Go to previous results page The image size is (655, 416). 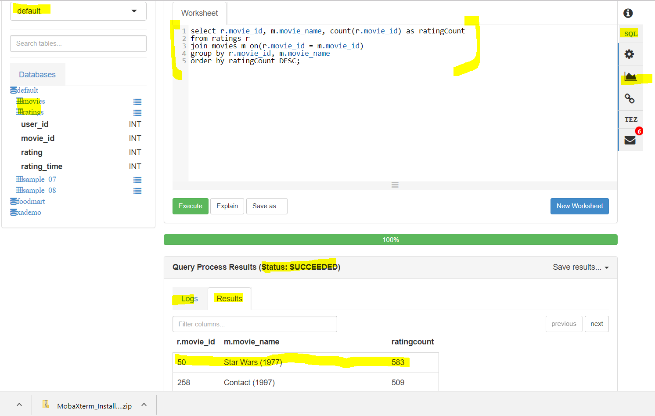tap(564, 324)
